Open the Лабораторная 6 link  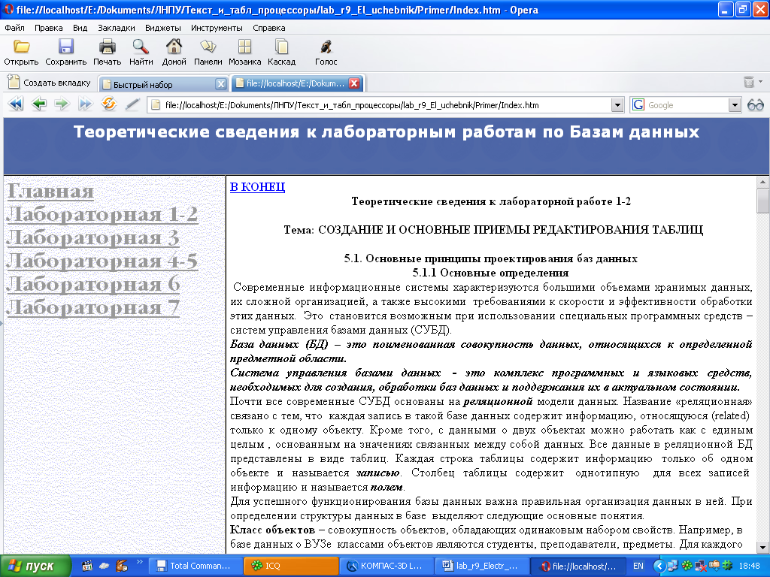coord(93,284)
